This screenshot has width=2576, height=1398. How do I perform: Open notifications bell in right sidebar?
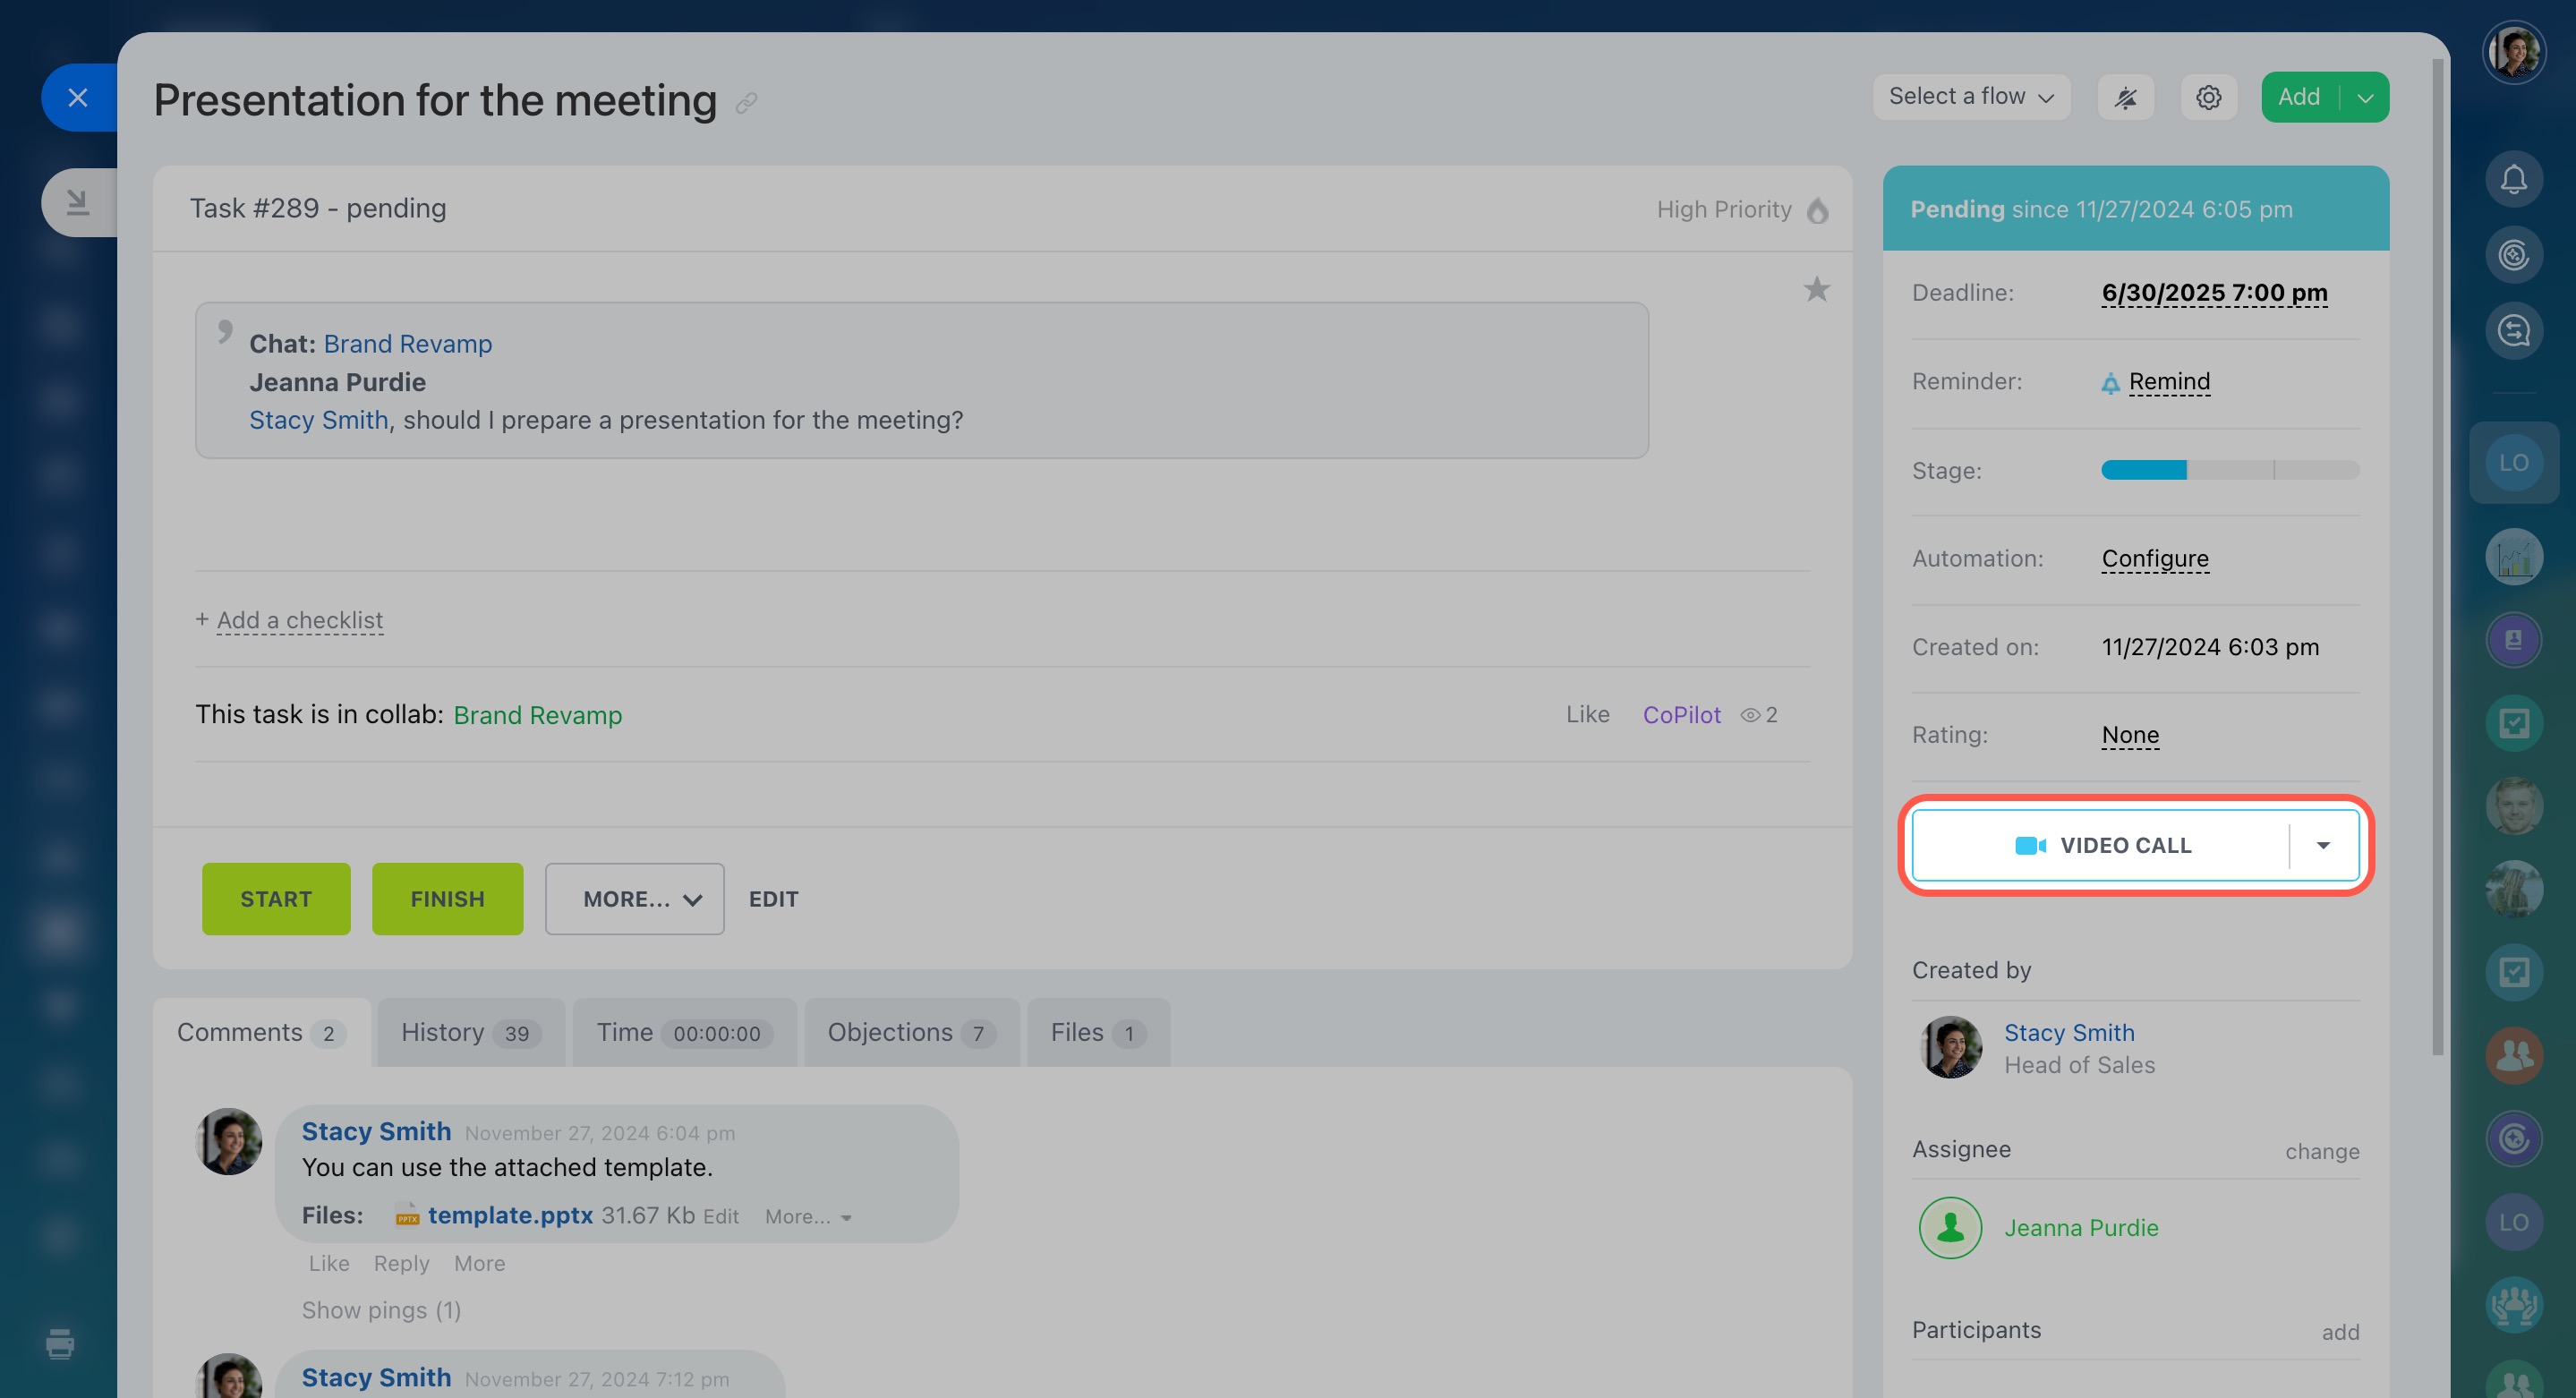(x=2514, y=180)
